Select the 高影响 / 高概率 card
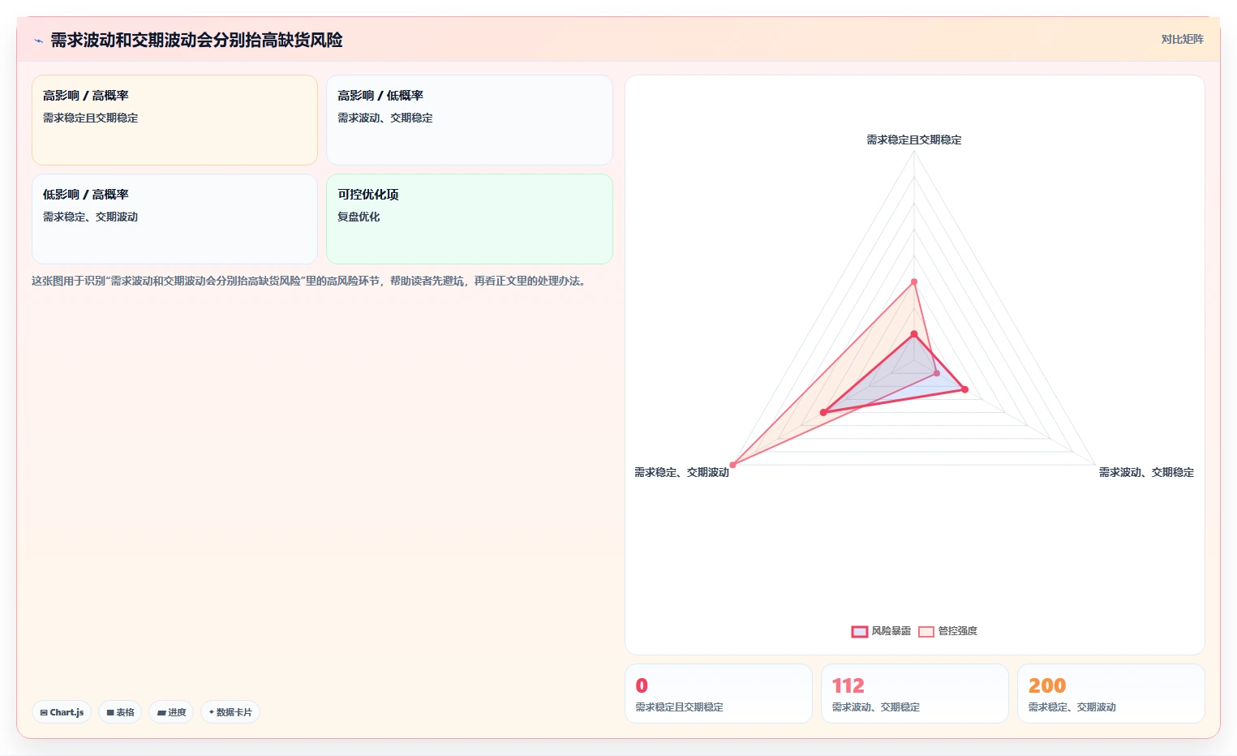 174,120
